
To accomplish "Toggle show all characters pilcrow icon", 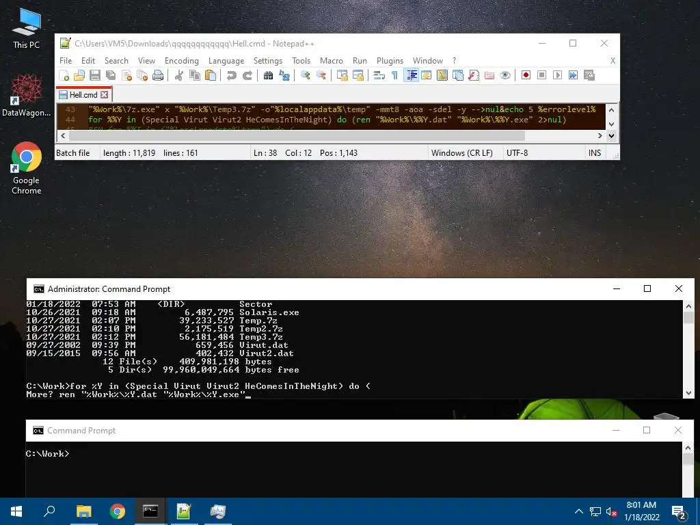I will pos(394,75).
